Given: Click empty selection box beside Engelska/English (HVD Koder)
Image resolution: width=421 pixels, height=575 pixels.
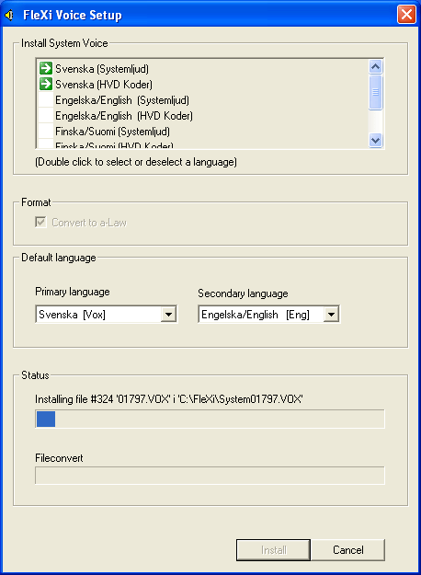Looking at the screenshot, I should [x=46, y=116].
